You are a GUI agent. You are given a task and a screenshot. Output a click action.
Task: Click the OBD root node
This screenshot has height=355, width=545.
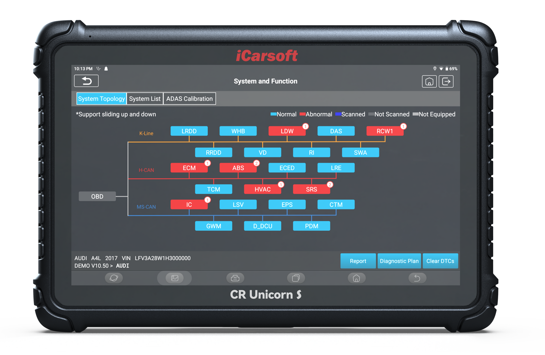click(x=97, y=196)
